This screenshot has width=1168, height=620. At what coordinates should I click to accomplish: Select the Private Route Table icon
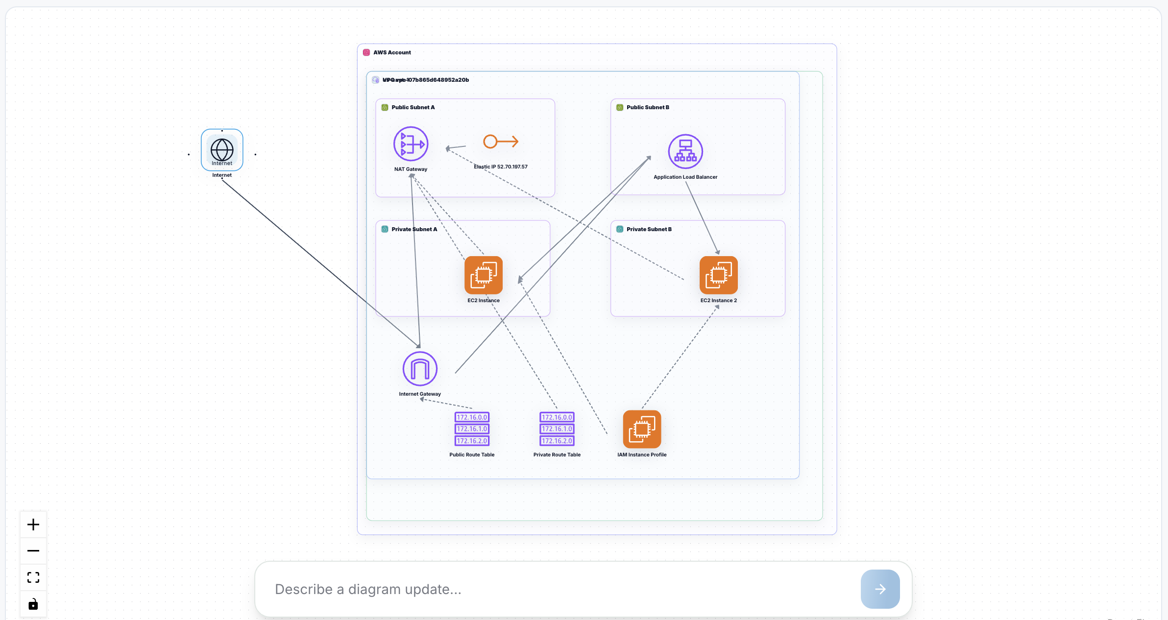(x=557, y=429)
